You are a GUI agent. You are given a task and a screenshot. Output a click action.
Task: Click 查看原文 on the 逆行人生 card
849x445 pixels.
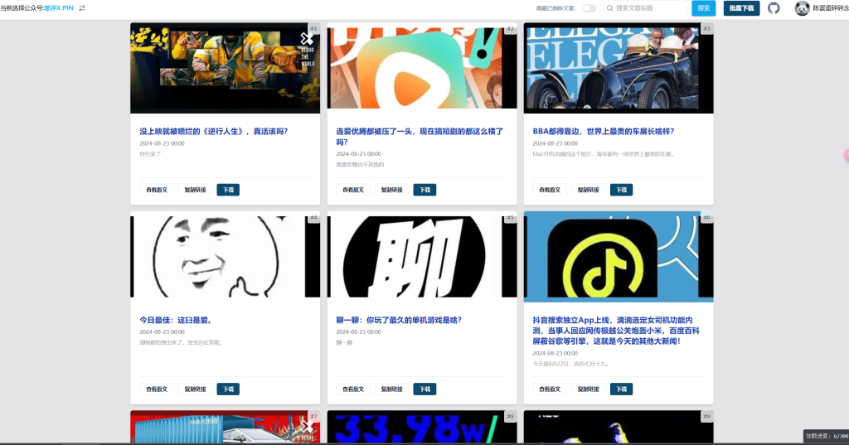click(x=157, y=190)
